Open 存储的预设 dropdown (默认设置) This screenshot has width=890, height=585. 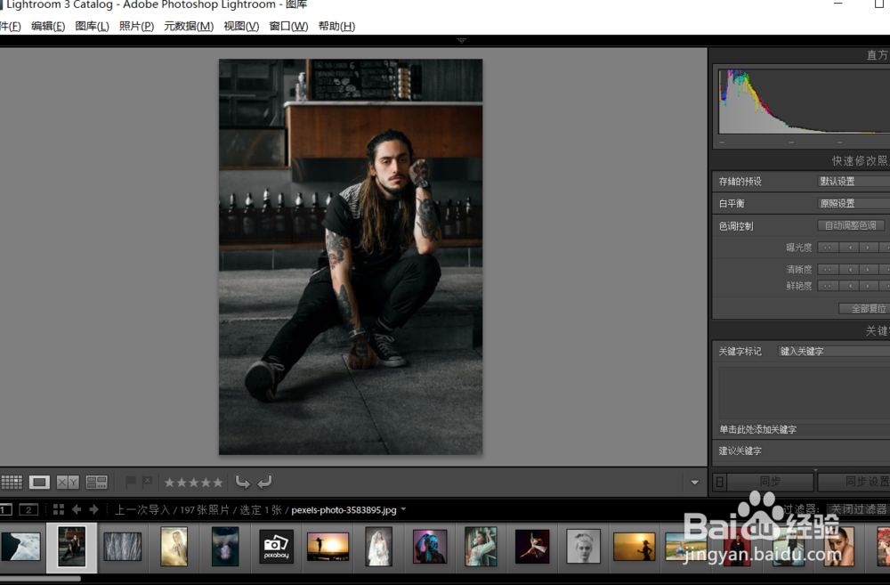pos(854,181)
